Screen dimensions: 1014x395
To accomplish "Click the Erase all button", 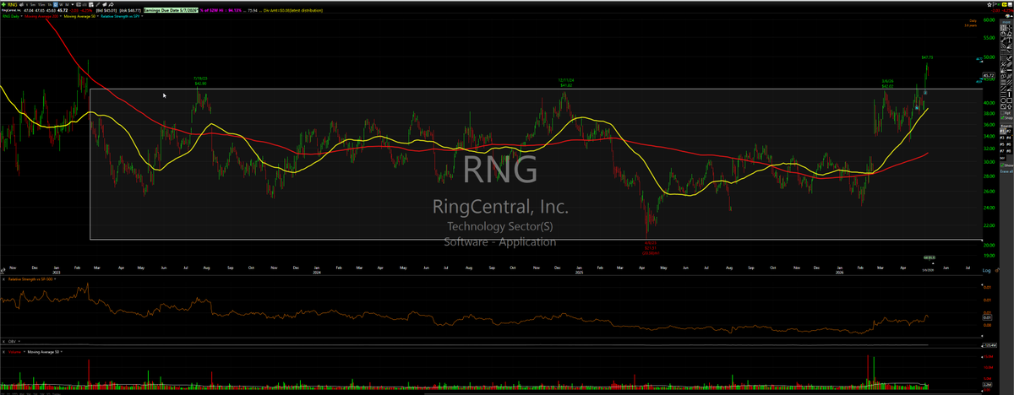I will (x=1006, y=171).
